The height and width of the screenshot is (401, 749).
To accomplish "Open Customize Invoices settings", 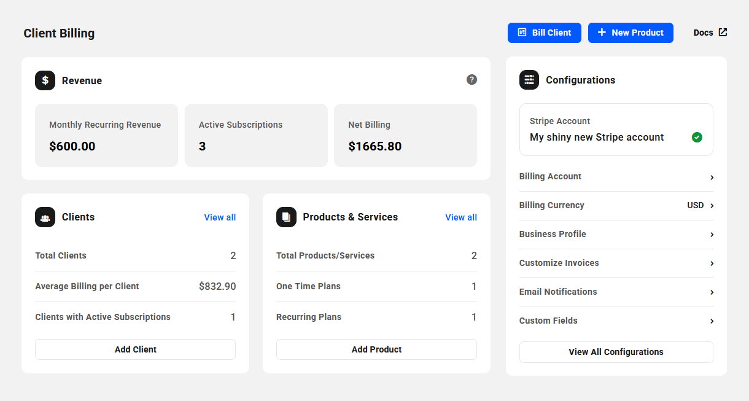I will [x=616, y=263].
